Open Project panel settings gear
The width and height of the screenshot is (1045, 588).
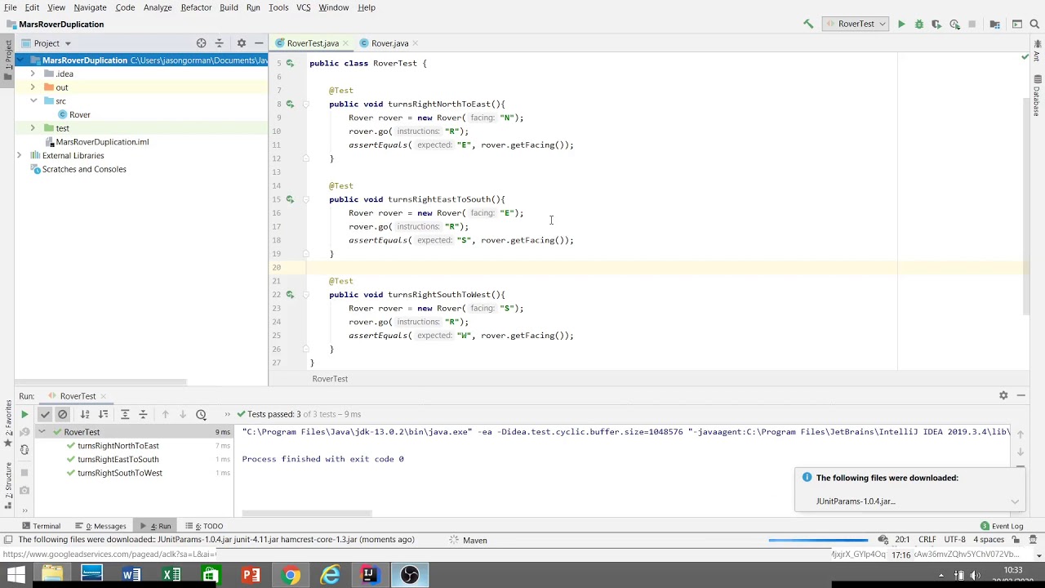[241, 43]
